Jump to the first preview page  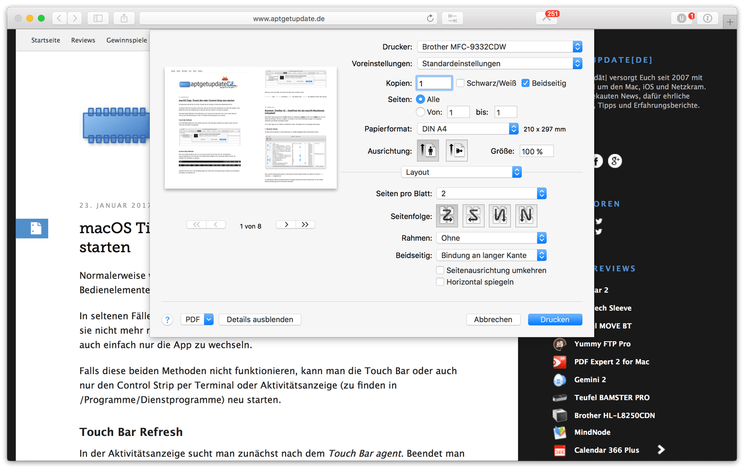coord(196,225)
